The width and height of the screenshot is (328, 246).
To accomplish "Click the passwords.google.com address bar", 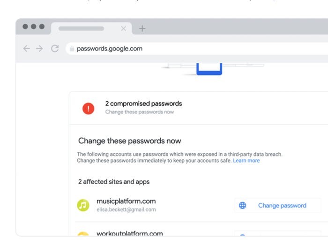I will 197,49.
